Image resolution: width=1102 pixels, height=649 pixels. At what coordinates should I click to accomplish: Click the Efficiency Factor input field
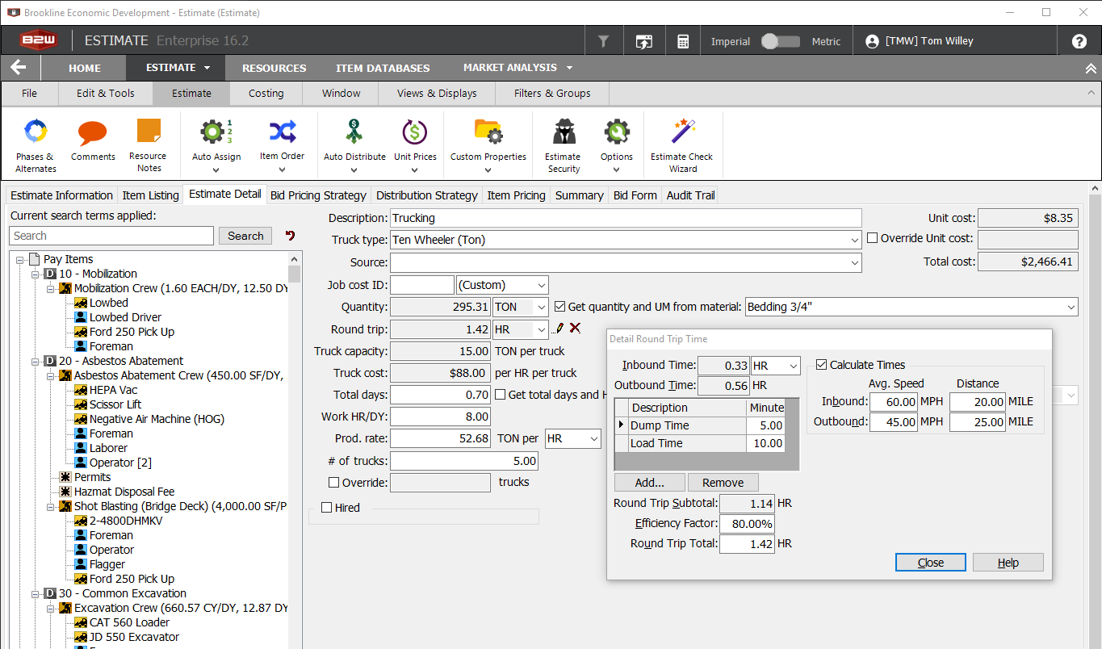tap(747, 524)
